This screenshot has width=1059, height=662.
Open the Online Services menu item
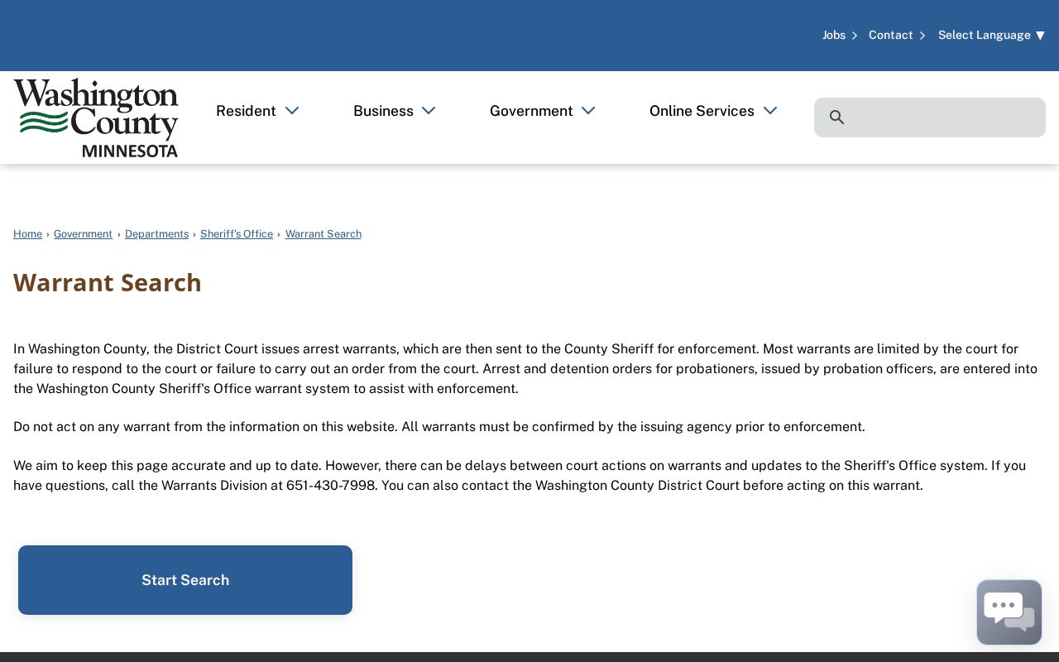click(702, 111)
